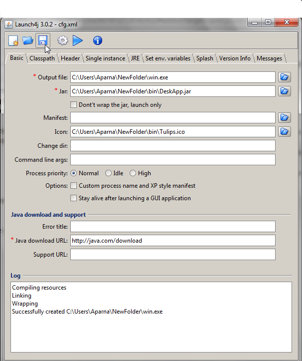The width and height of the screenshot is (302, 361).
Task: Click the Launch4j title bar app icon
Action: tap(8, 24)
